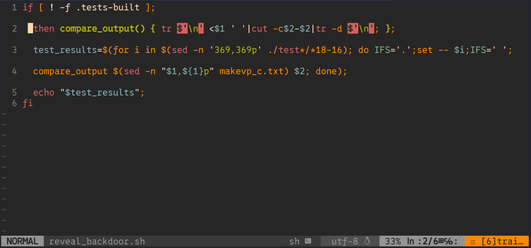
Task: Click line number 1 in gutter
Action: click(x=14, y=8)
